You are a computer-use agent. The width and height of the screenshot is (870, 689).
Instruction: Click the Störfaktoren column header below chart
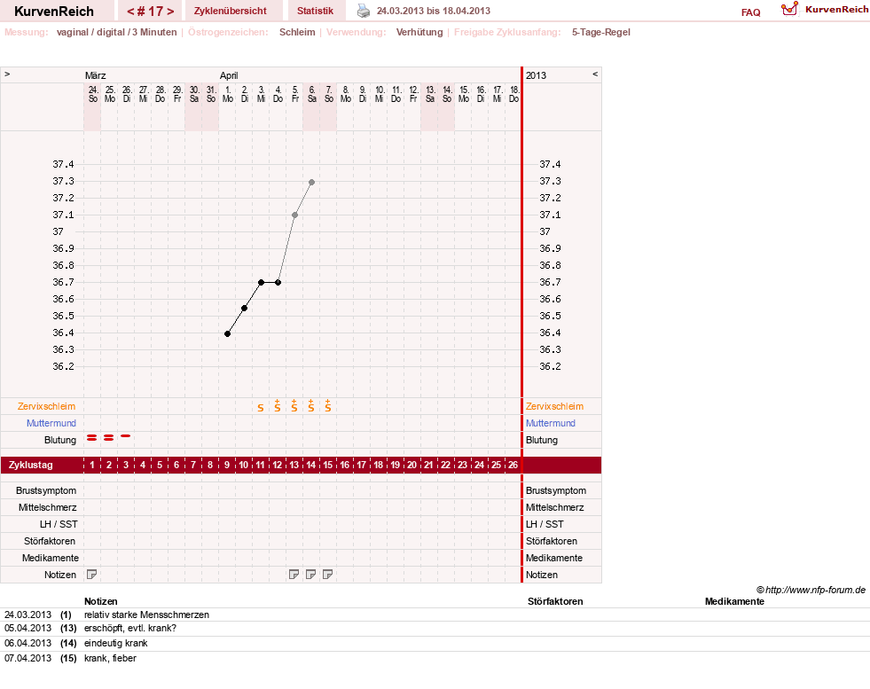[555, 601]
